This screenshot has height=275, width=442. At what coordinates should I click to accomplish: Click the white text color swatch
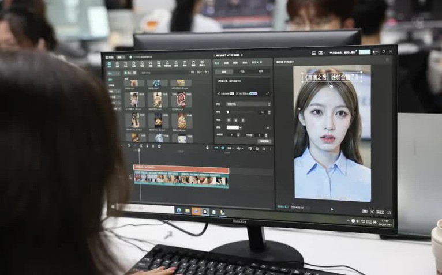[x=233, y=127]
